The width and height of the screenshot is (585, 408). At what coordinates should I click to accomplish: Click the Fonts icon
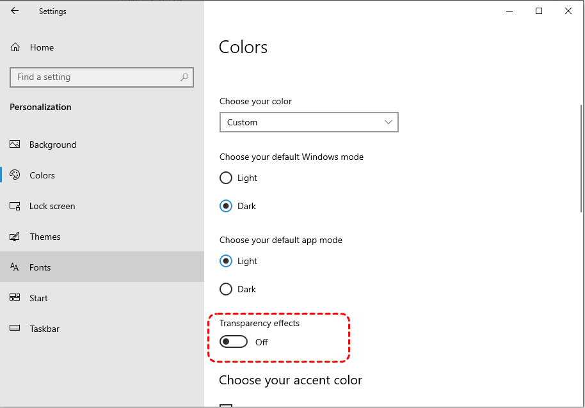pos(15,267)
